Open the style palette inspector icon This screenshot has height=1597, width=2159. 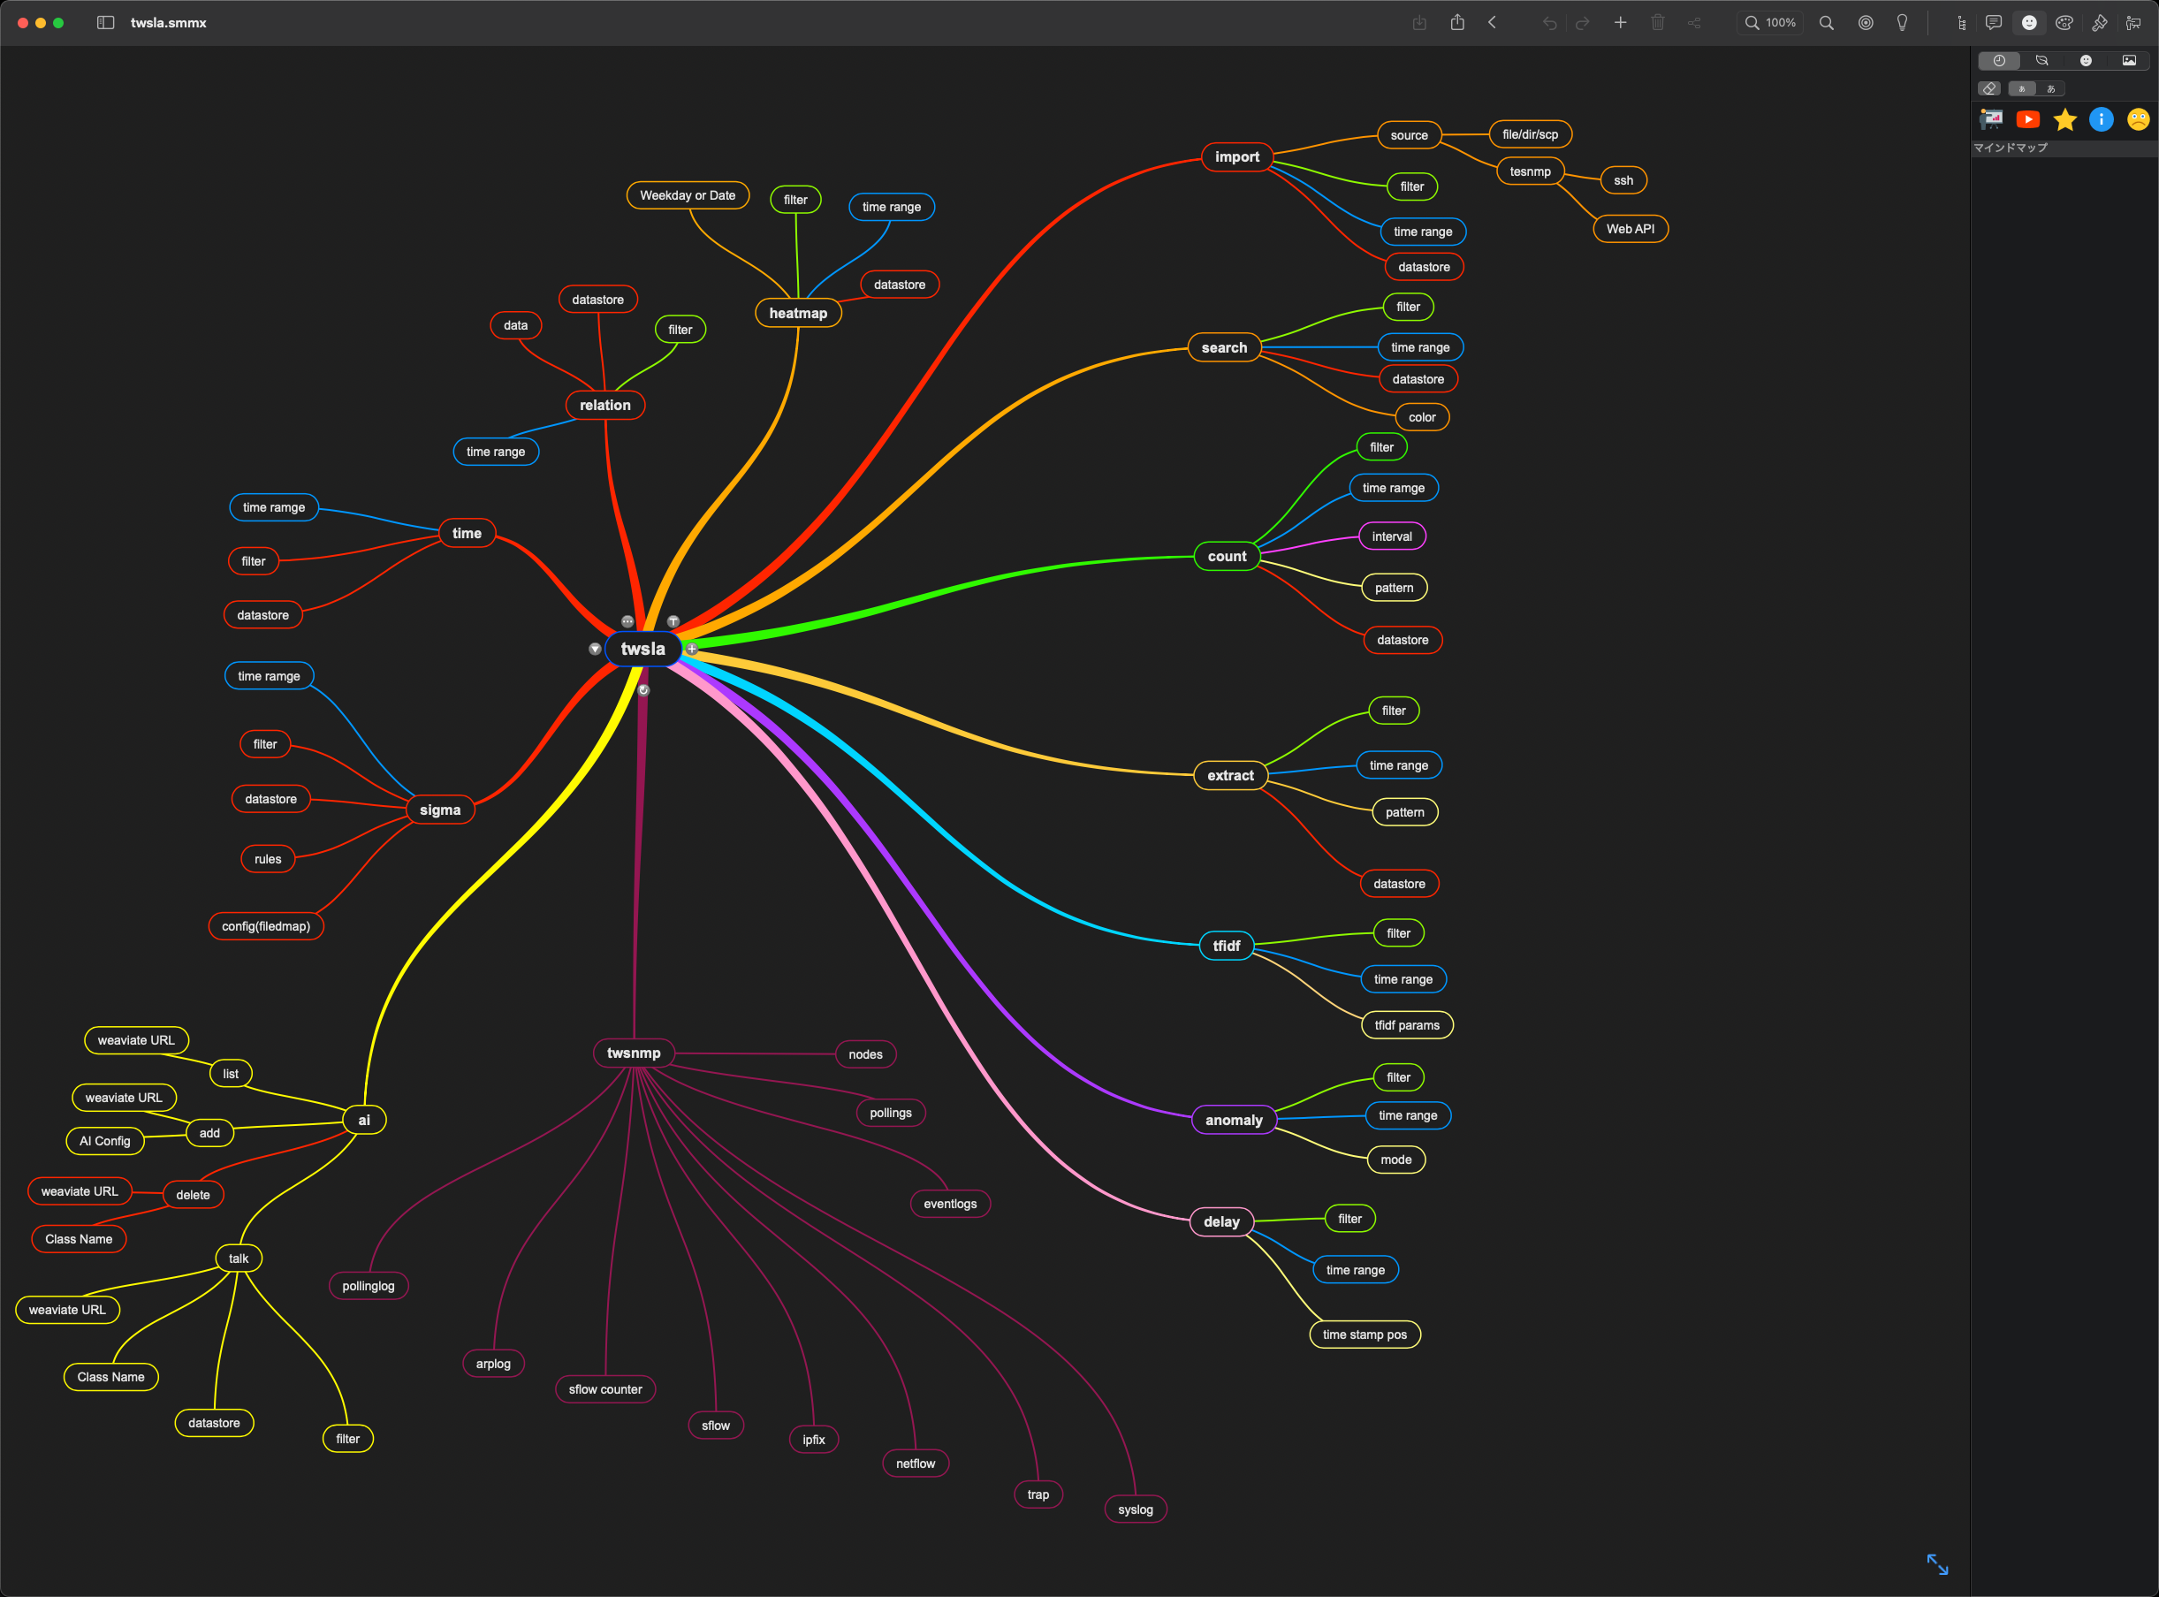[x=2064, y=22]
